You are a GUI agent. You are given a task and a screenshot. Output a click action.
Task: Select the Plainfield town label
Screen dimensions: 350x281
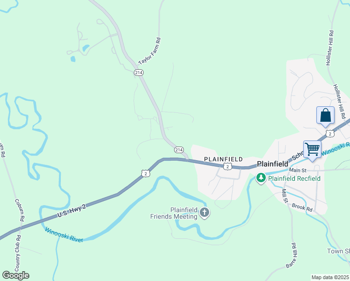[272, 164]
